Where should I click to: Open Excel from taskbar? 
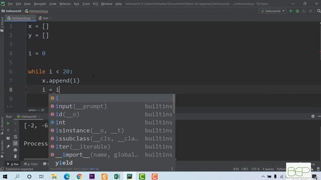tap(117, 176)
